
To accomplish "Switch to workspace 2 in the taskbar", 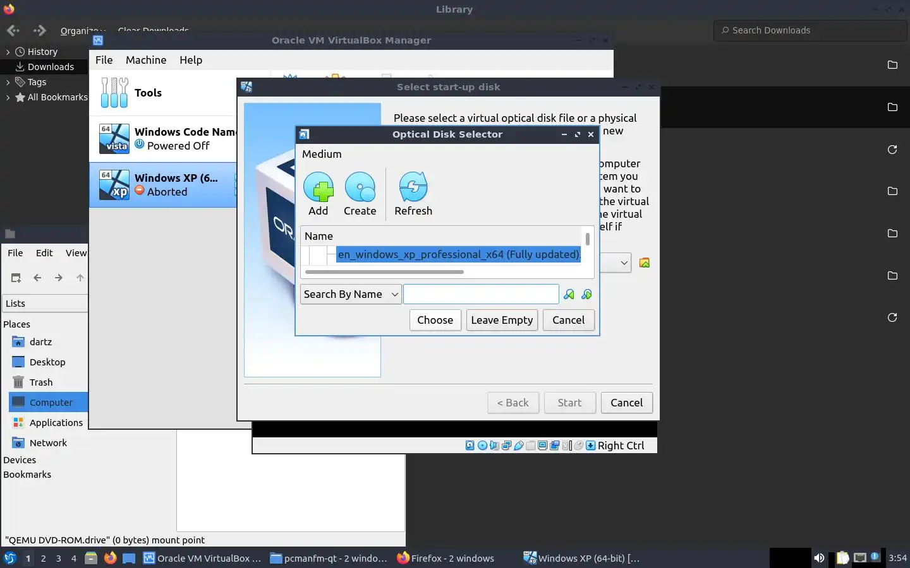I will pyautogui.click(x=43, y=558).
